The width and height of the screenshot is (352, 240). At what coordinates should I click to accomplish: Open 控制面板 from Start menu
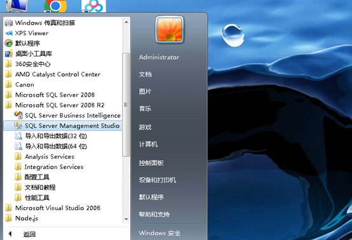(151, 163)
